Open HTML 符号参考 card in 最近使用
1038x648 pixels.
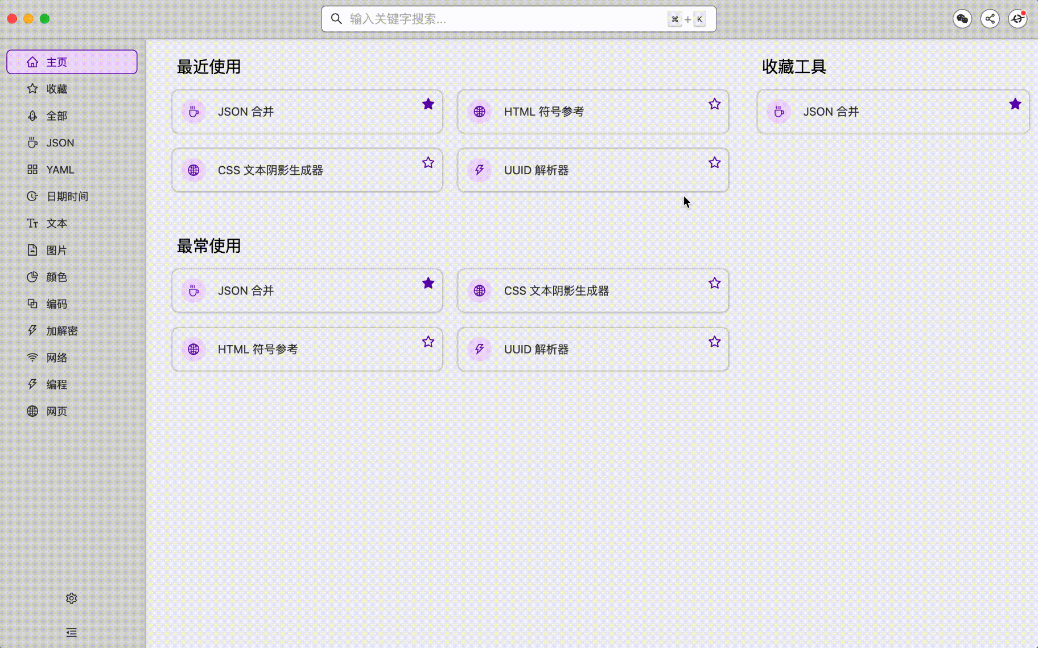594,112
